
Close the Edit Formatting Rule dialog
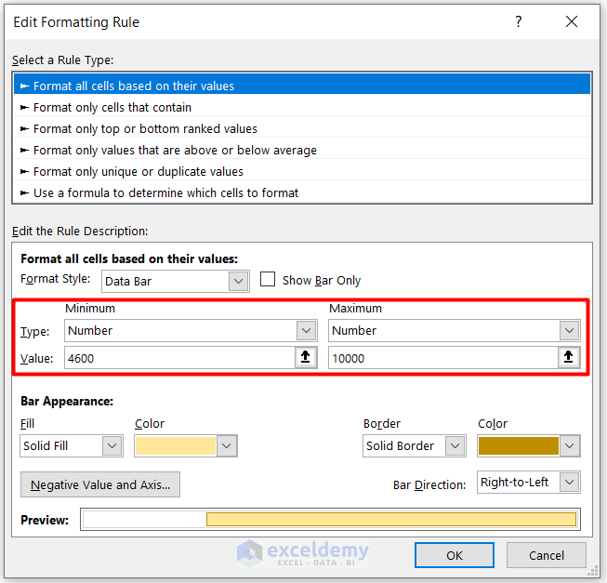tap(570, 21)
